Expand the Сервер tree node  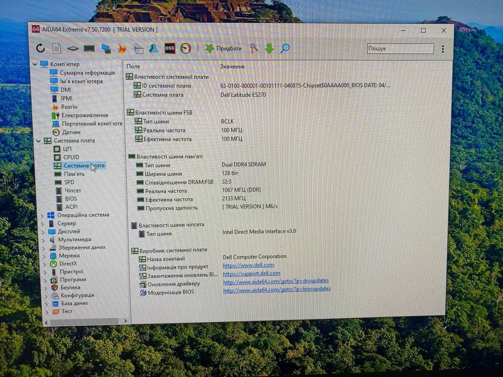43,224
